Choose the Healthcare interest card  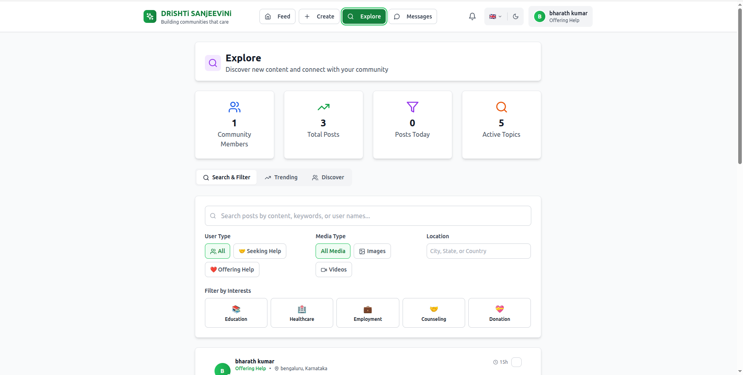(302, 313)
